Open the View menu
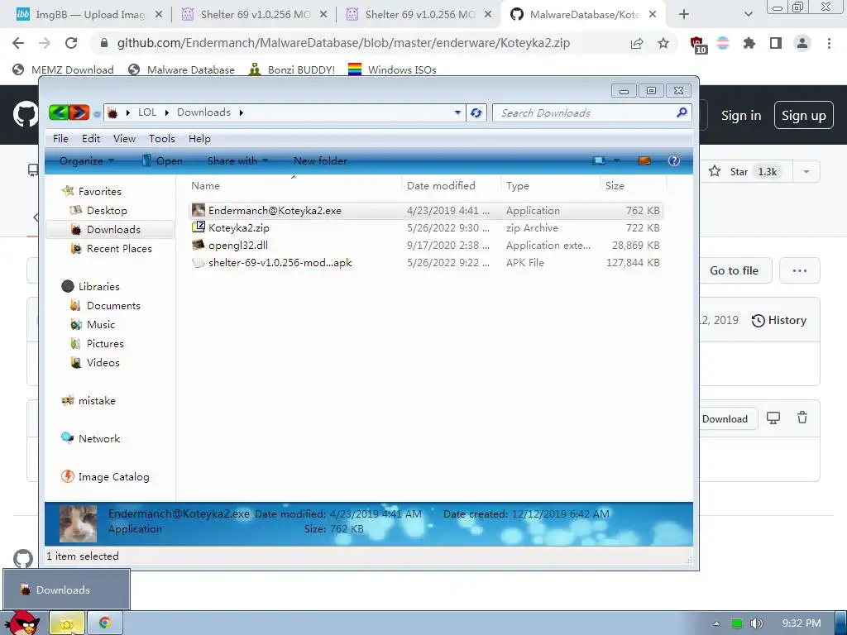 click(124, 139)
